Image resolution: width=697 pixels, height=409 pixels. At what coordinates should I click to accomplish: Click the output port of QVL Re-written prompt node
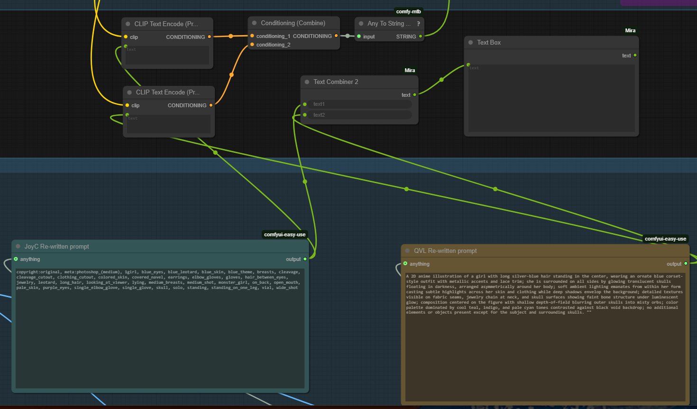tap(686, 263)
